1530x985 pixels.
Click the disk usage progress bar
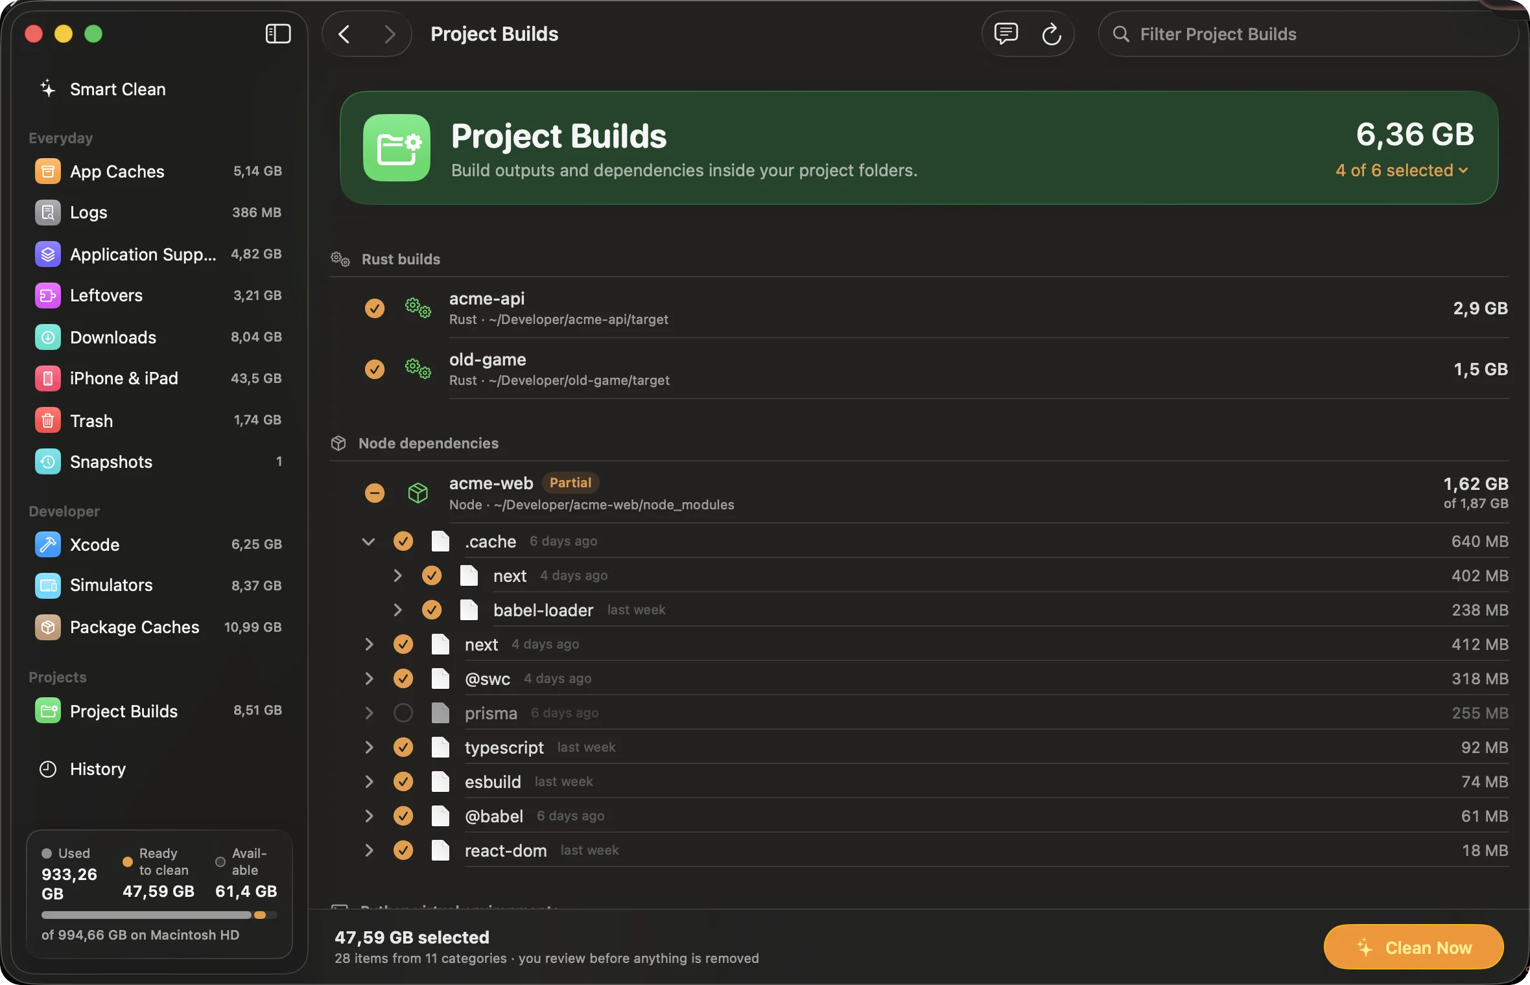coord(159,915)
